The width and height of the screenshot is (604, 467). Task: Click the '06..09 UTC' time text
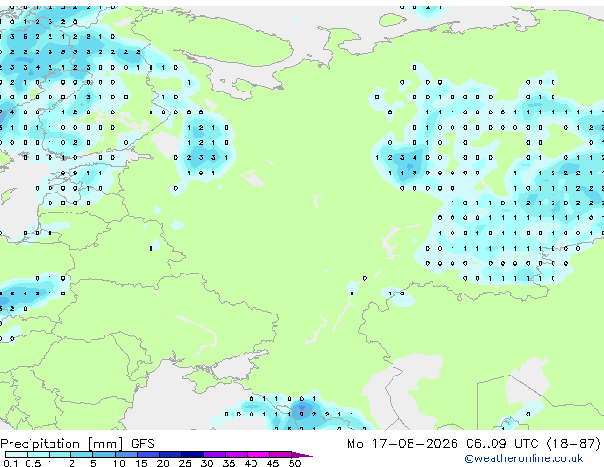tap(502, 444)
